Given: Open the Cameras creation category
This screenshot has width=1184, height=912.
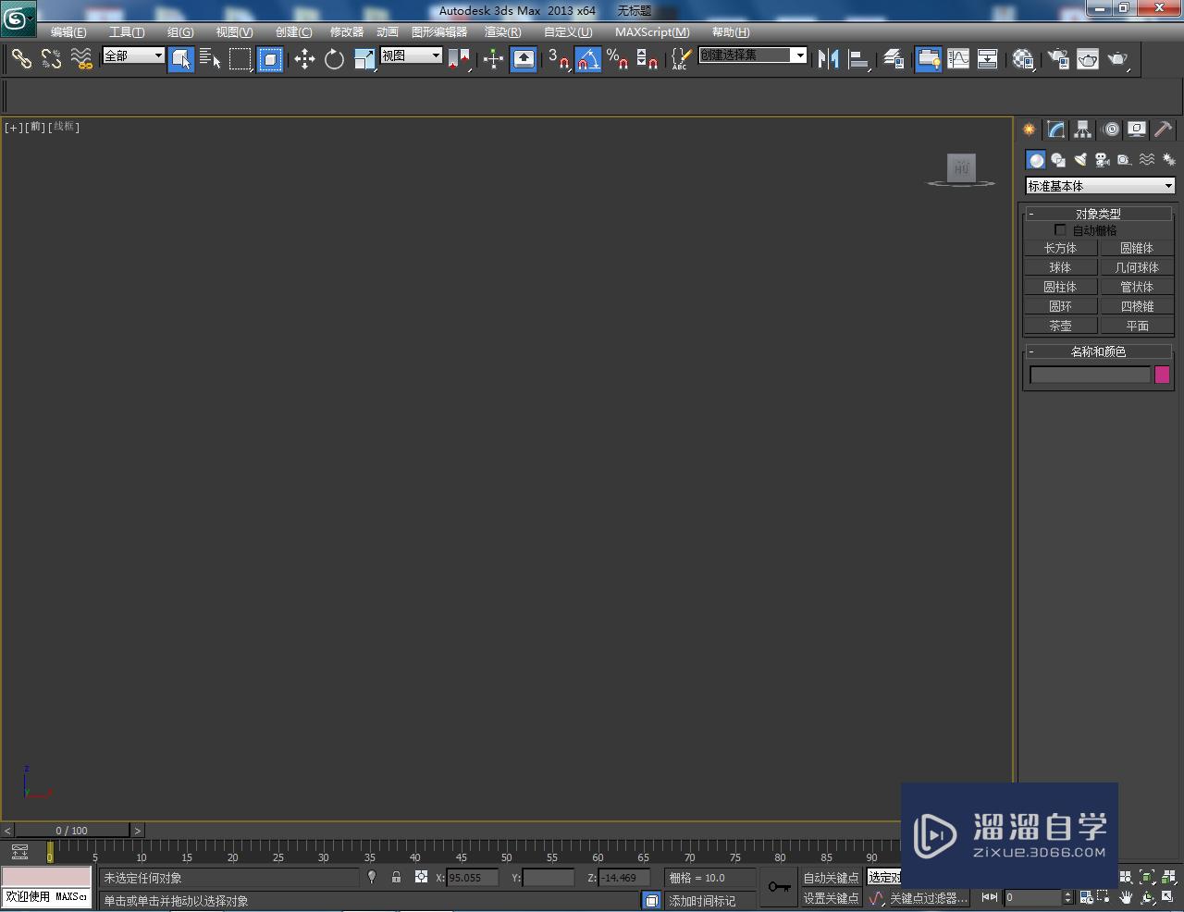Looking at the screenshot, I should (x=1102, y=159).
